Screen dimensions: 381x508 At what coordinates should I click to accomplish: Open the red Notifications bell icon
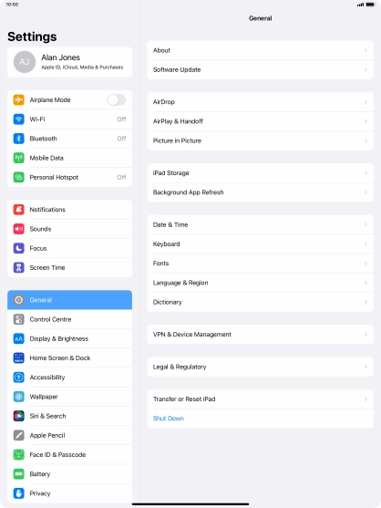point(19,210)
